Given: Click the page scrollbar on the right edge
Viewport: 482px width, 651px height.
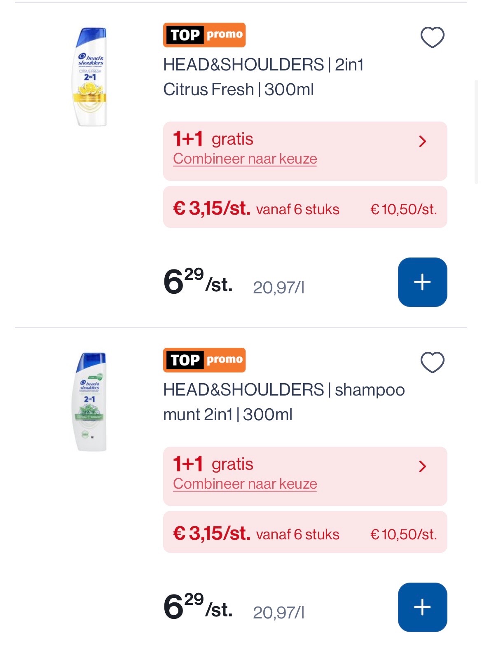Looking at the screenshot, I should [477, 132].
